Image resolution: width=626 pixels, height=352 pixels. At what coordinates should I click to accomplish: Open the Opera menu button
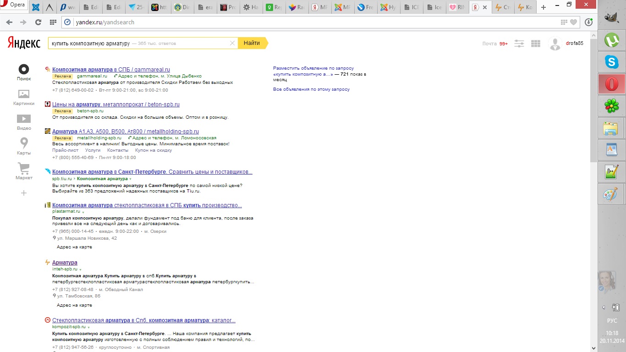(x=14, y=5)
